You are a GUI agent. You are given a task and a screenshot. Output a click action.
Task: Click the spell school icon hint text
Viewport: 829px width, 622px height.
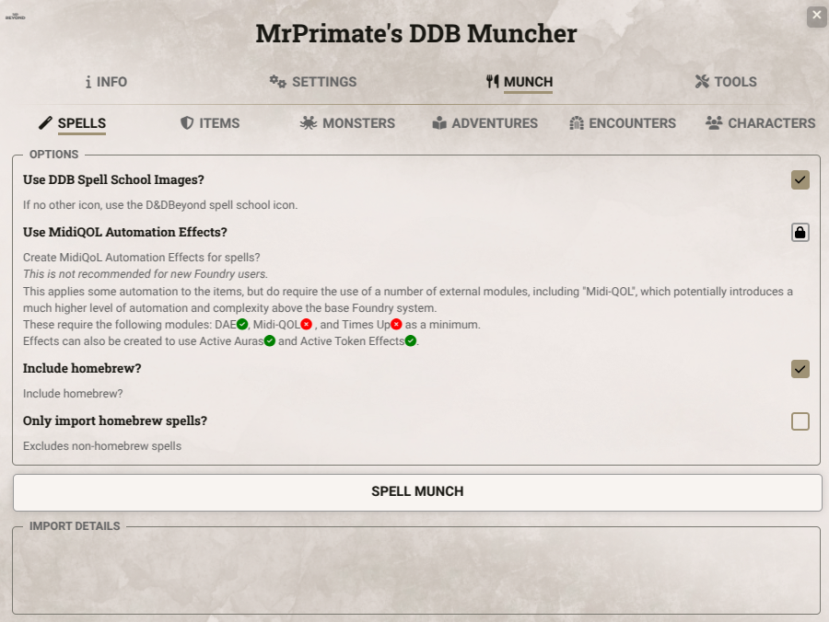[x=160, y=205]
